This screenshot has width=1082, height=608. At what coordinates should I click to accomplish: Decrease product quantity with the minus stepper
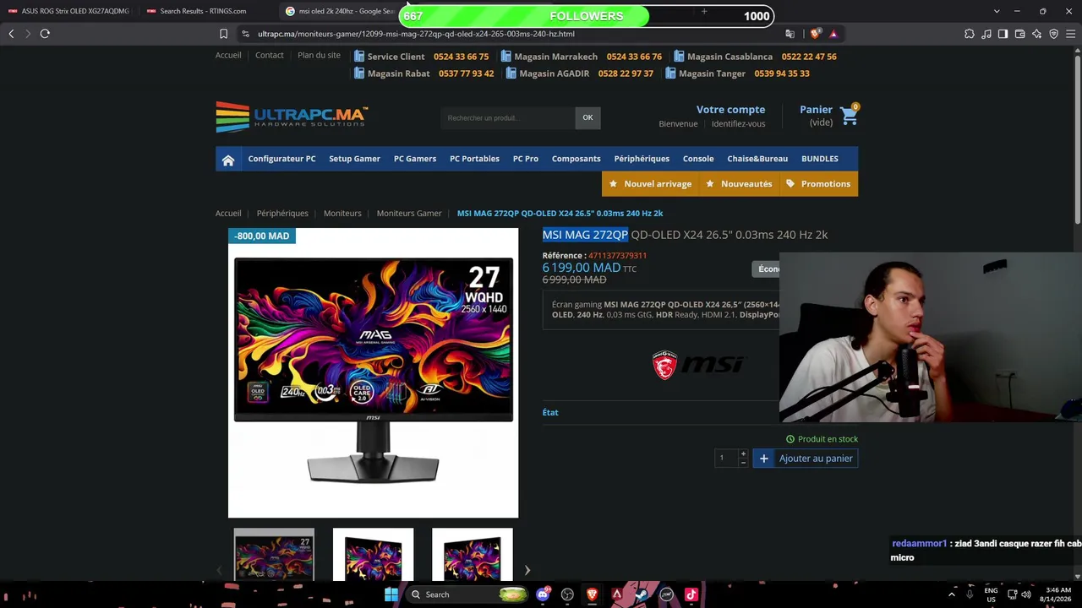point(743,463)
